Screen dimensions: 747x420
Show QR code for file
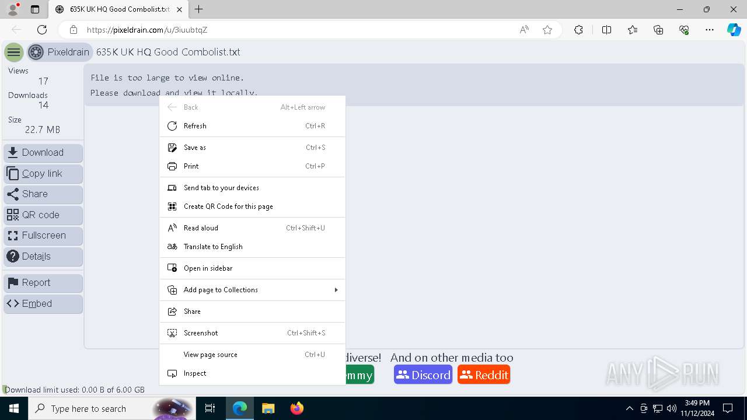(x=43, y=215)
